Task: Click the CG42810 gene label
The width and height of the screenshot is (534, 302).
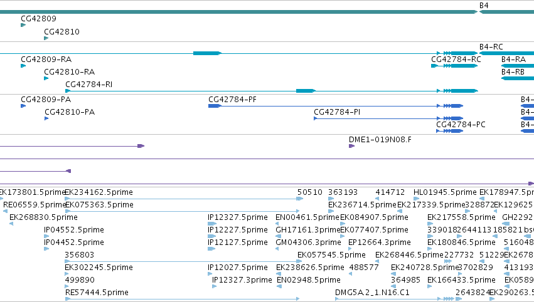Action: pyautogui.click(x=61, y=31)
